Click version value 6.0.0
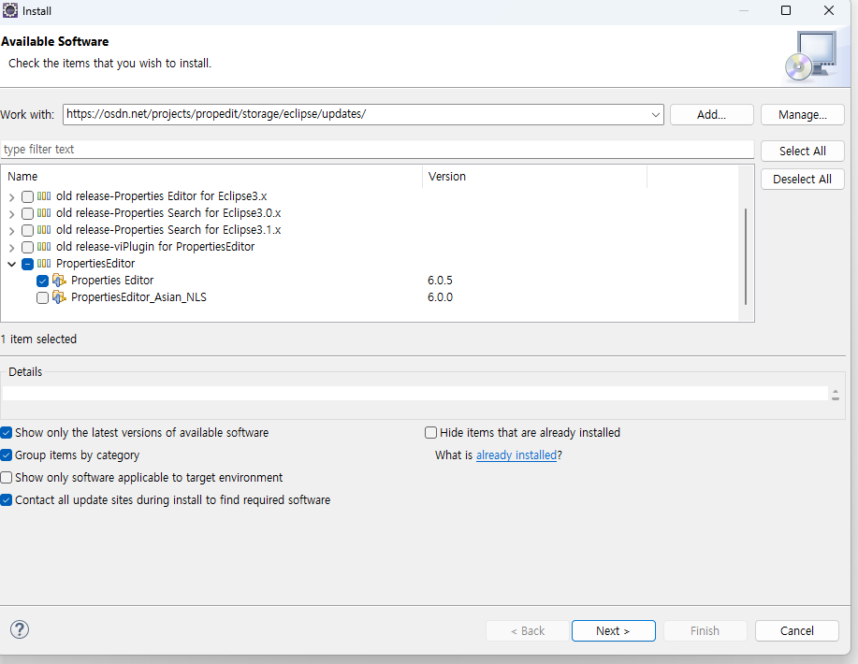The image size is (858, 664). [440, 297]
